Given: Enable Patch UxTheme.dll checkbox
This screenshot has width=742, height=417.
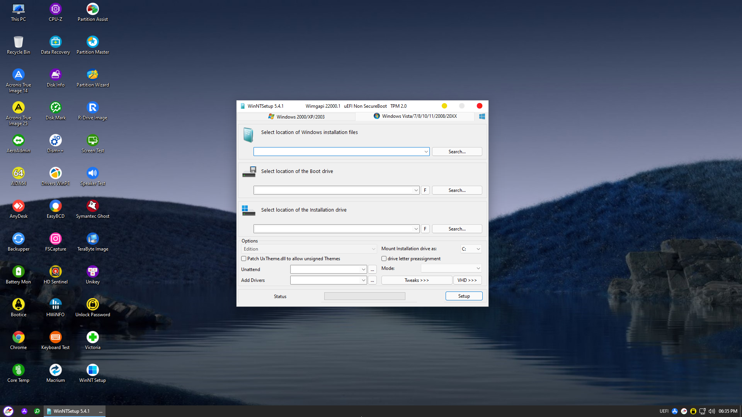Looking at the screenshot, I should tap(244, 259).
